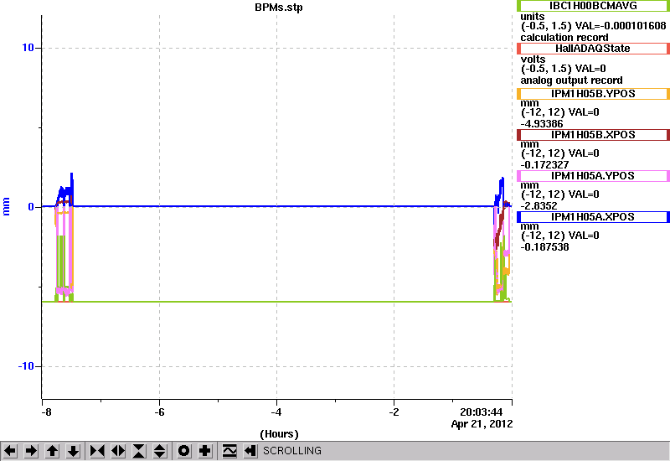Viewport: 670px width, 461px height.
Task: Click the arrow-to-bar icon beside SCROLLING
Action: click(x=250, y=451)
